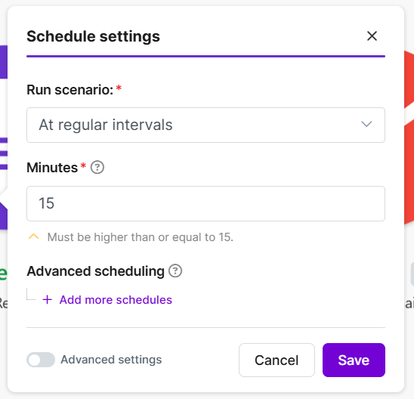Save the schedule settings
This screenshot has height=399, width=414.
pos(354,360)
